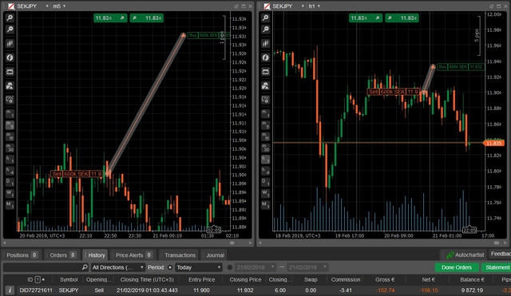The image size is (511, 296).
Task: Switch right chart to m5 timeframe
Action: click(266, 125)
